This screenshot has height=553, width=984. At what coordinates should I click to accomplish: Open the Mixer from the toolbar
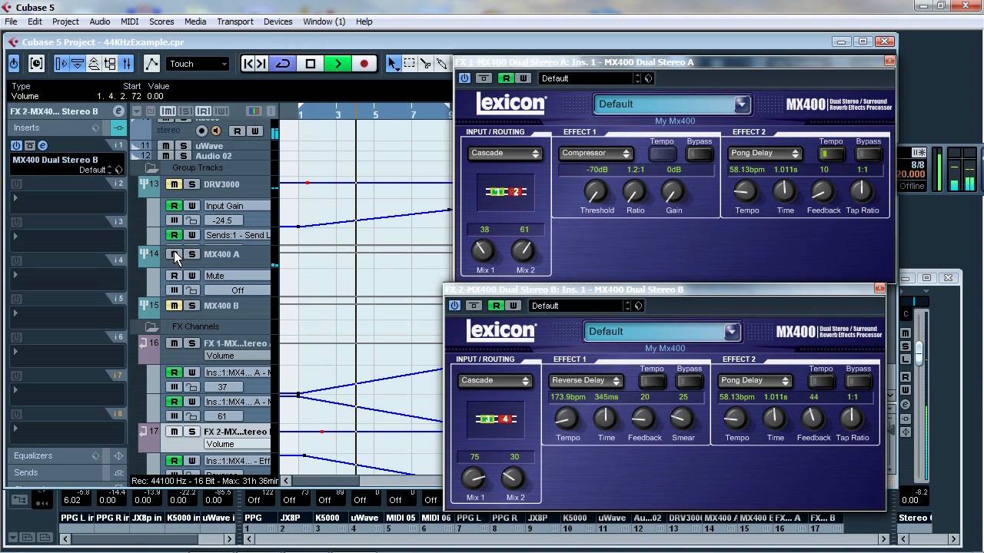click(x=126, y=64)
